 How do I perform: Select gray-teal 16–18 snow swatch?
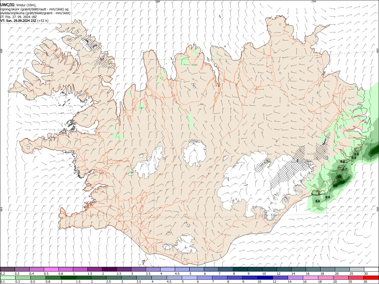coord(313,269)
